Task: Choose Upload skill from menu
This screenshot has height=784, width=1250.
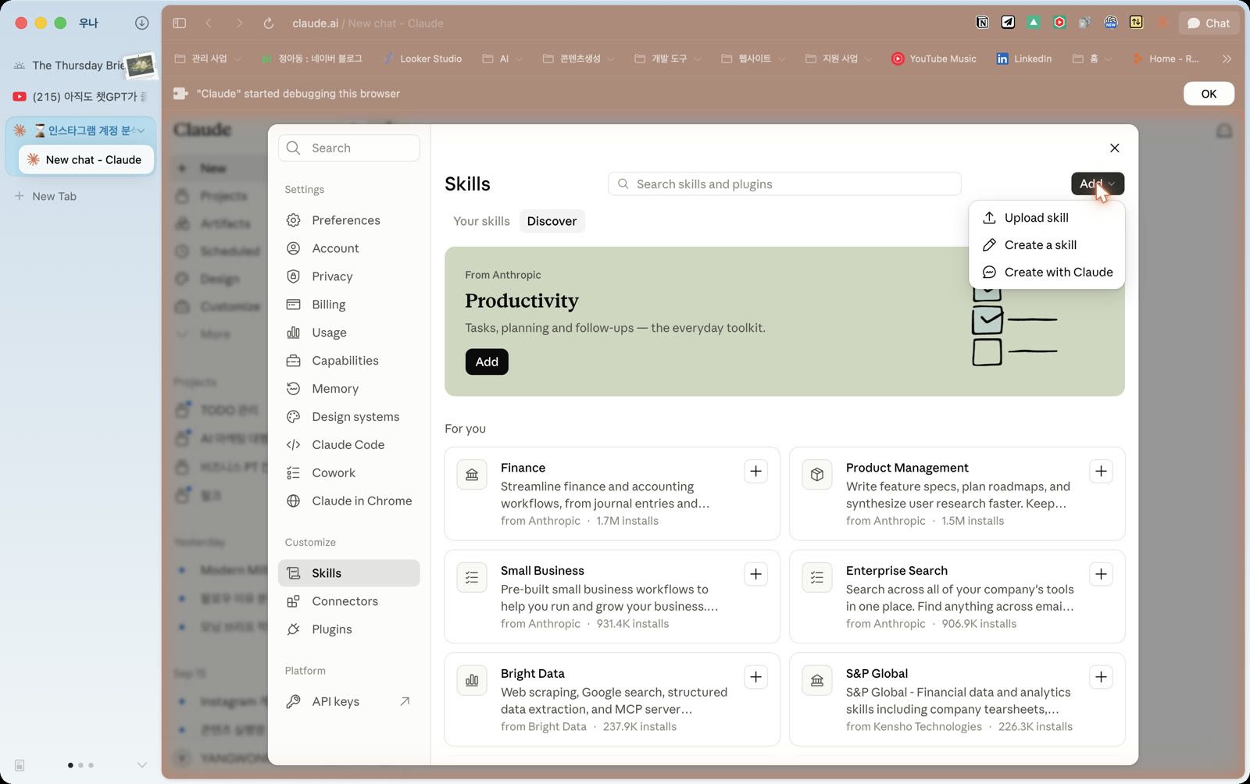Action: coord(1046,218)
